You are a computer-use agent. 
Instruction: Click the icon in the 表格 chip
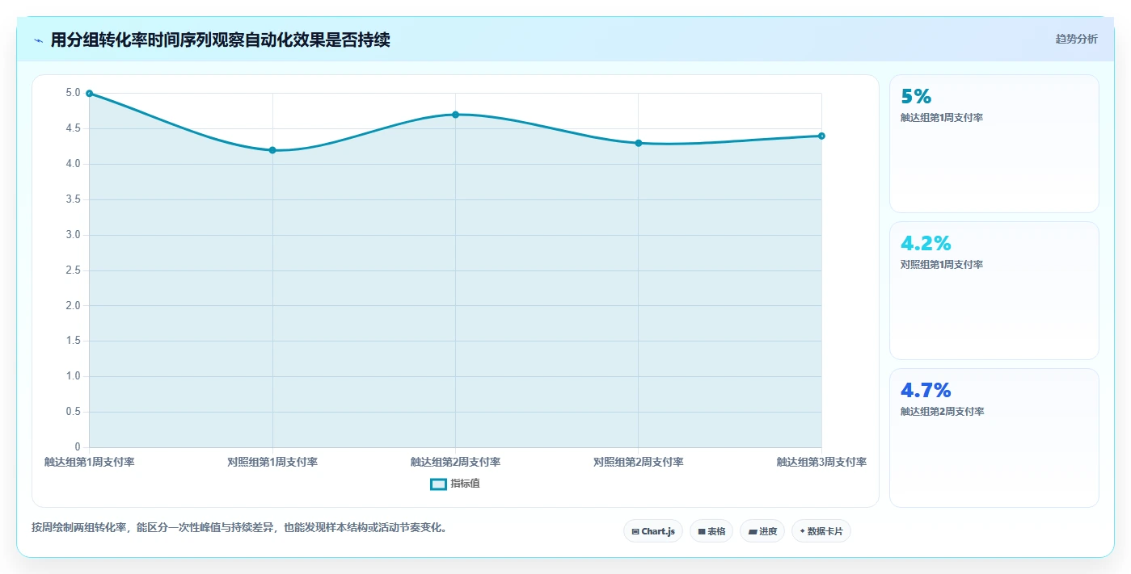pos(702,532)
